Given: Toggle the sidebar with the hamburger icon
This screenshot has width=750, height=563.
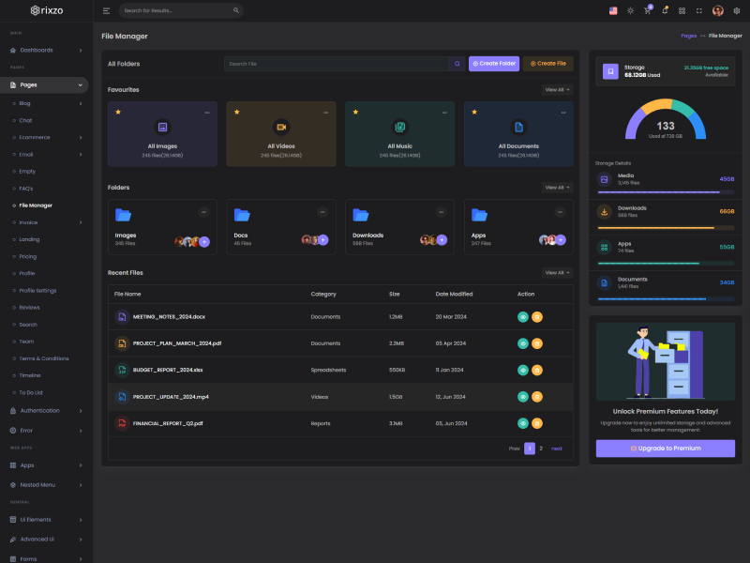Looking at the screenshot, I should pyautogui.click(x=106, y=10).
